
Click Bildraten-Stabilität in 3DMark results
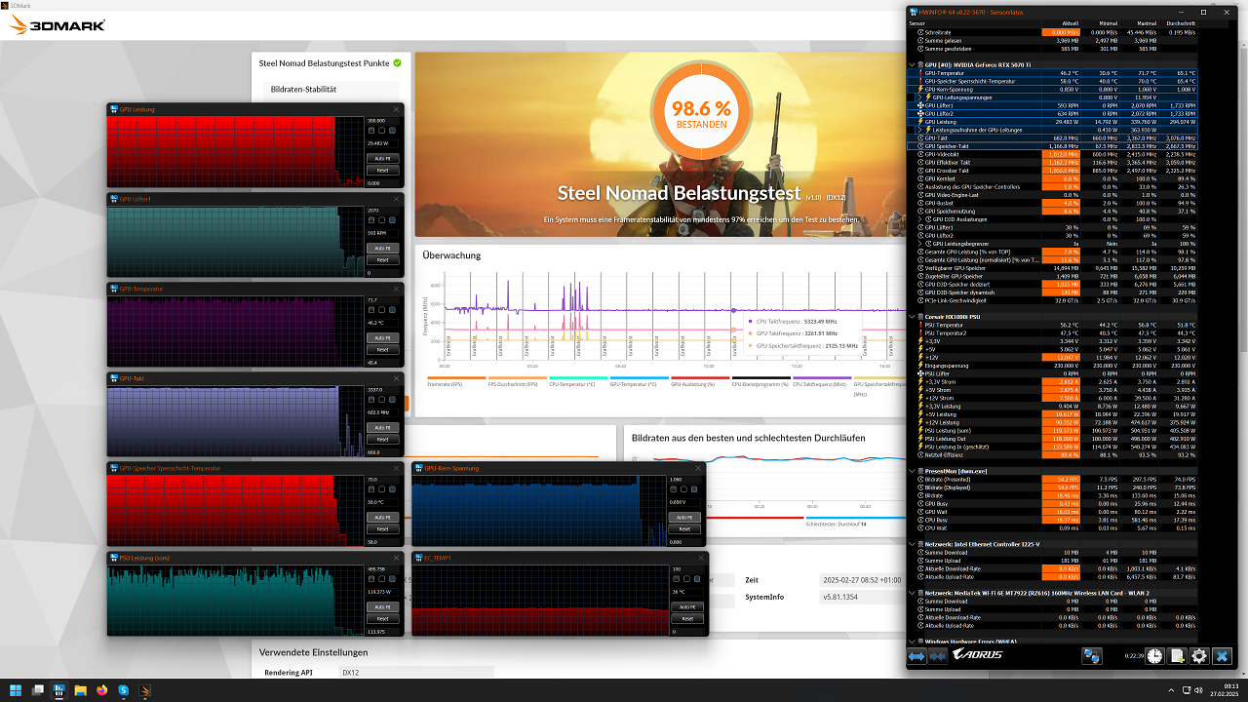click(303, 89)
